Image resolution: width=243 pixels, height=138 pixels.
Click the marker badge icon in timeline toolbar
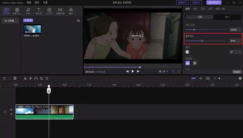(x=47, y=78)
